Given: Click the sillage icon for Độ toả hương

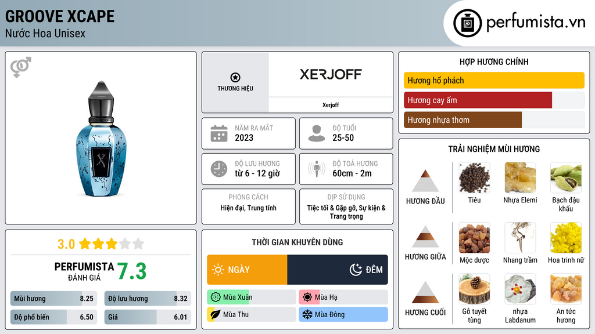Looking at the screenshot, I should click(317, 169).
